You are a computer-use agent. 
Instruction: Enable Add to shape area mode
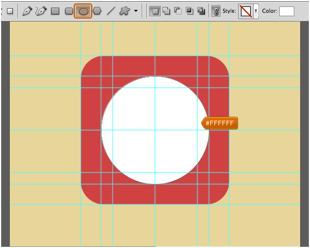166,11
